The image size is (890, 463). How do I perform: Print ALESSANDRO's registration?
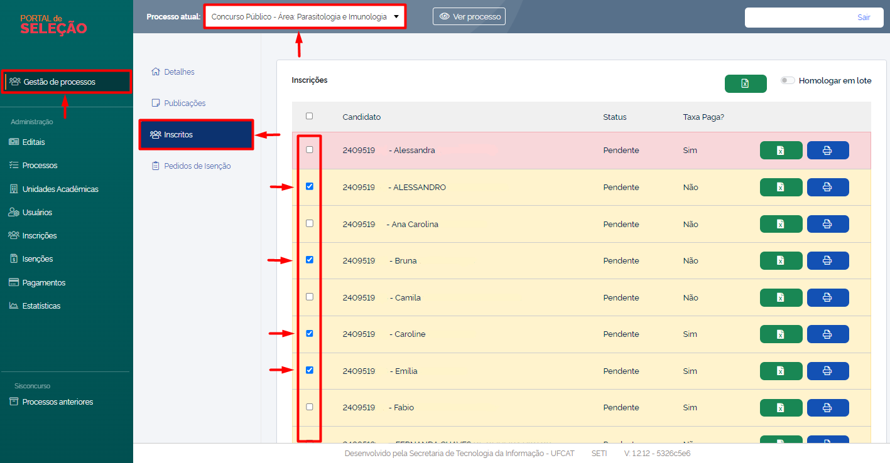click(828, 188)
